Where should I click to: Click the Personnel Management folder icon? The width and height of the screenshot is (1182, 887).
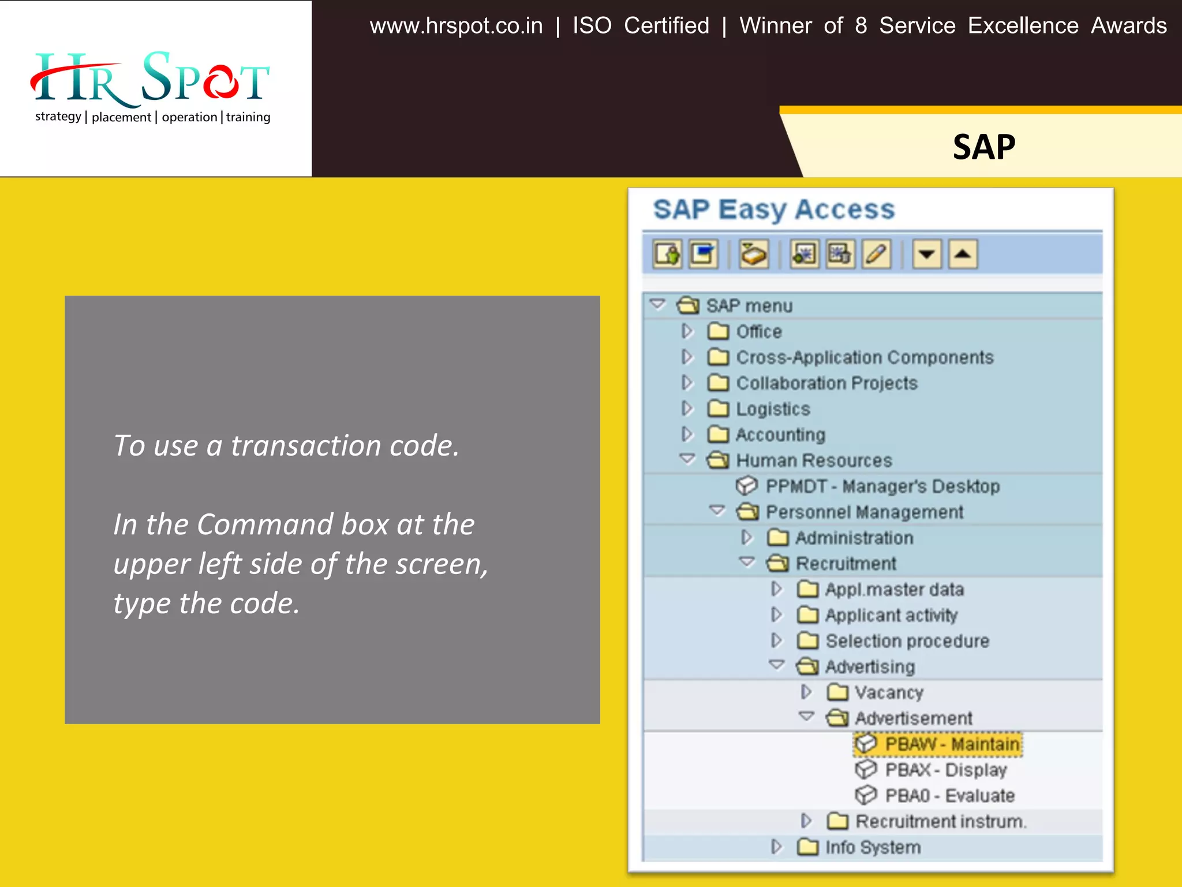747,511
